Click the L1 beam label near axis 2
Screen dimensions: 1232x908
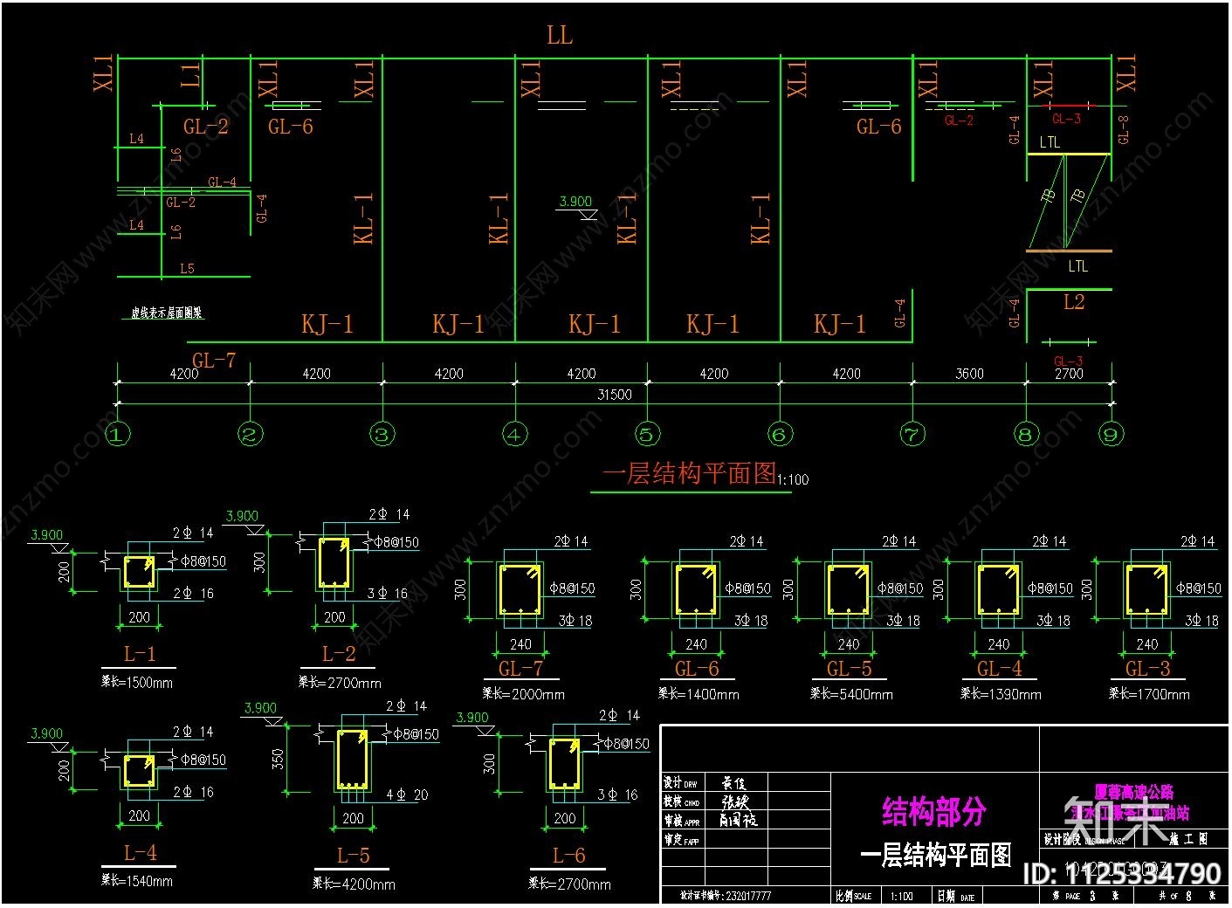[x=190, y=74]
